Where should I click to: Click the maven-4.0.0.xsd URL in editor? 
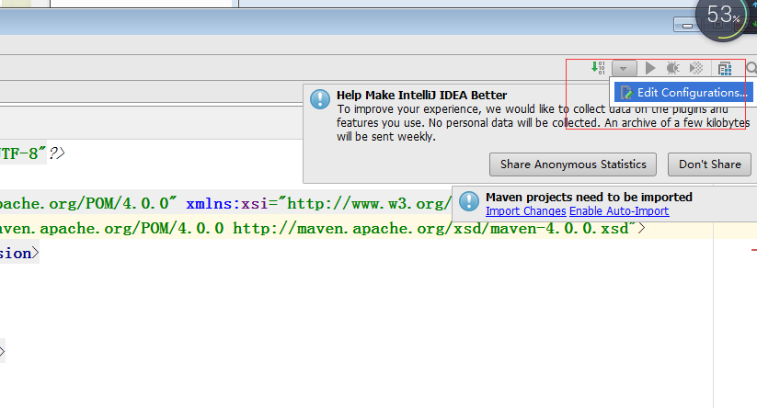[x=430, y=228]
